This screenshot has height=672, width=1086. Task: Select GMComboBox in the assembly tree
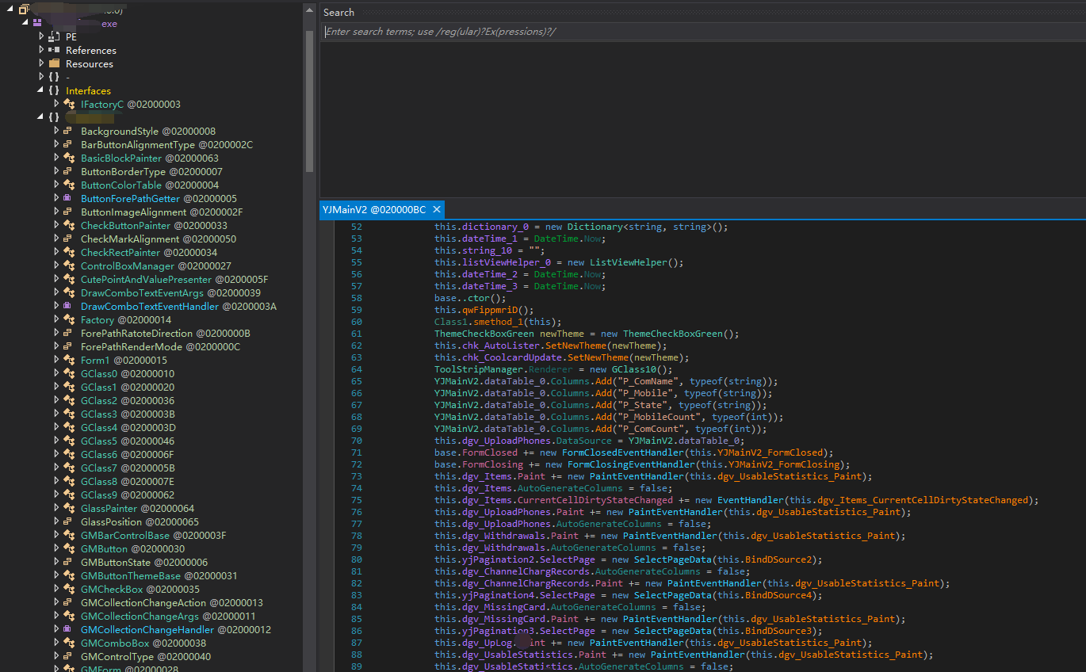click(114, 643)
